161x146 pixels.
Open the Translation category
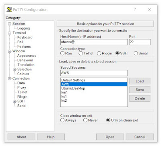click(26, 65)
